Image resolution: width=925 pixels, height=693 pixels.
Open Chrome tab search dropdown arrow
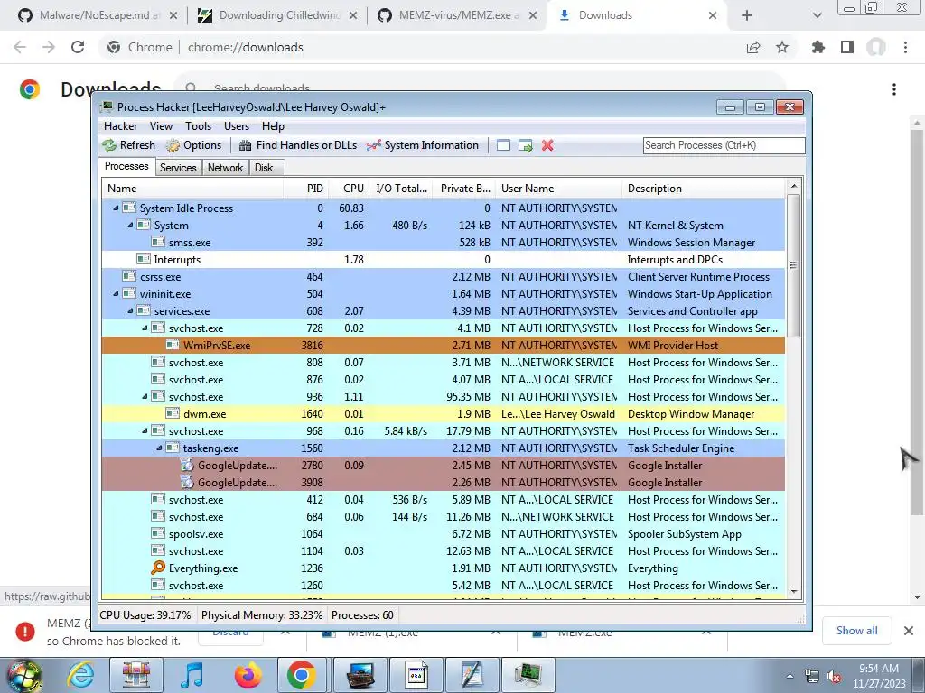click(817, 15)
